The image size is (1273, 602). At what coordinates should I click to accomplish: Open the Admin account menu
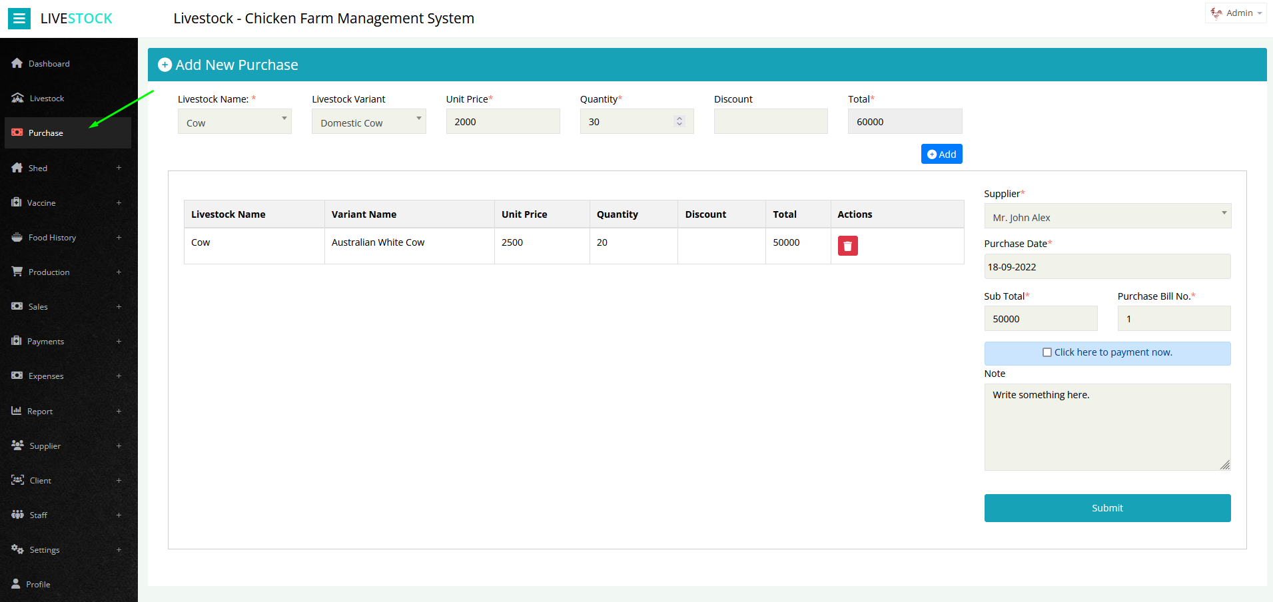point(1235,13)
